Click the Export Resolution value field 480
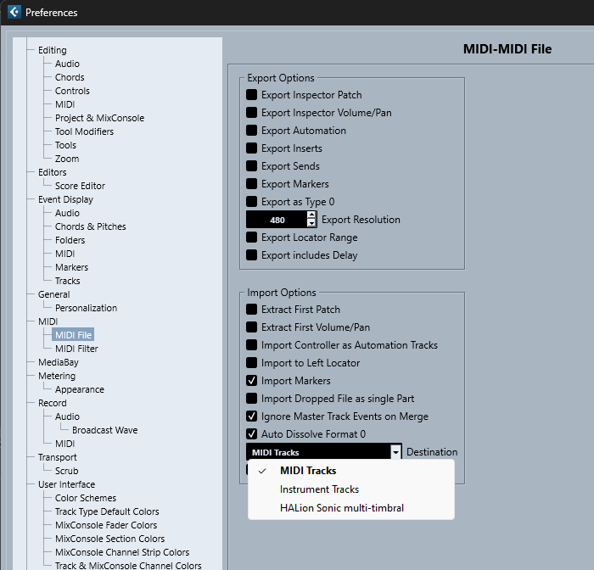The image size is (594, 570). (277, 220)
